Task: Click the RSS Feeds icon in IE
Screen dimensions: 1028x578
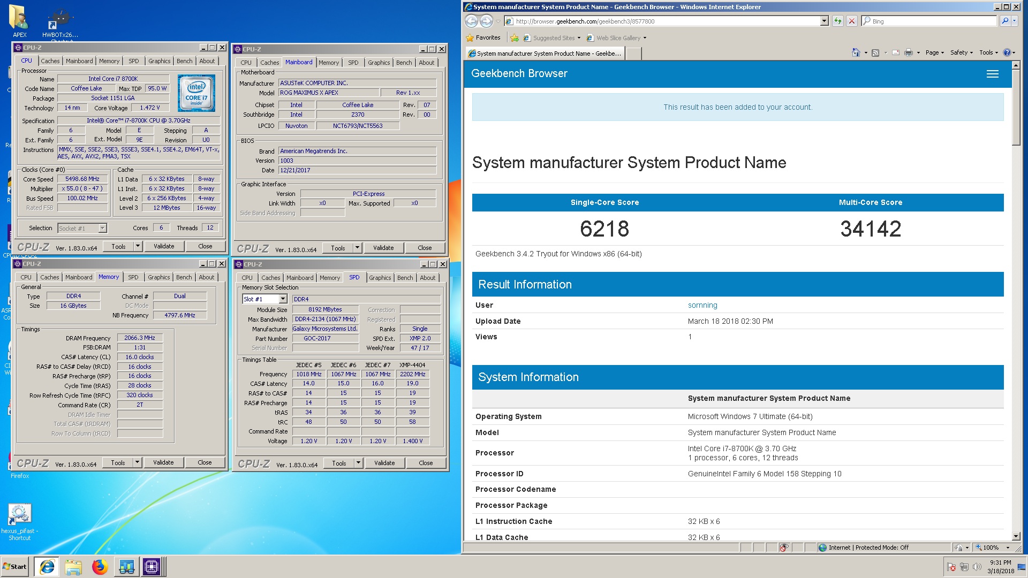Action: pos(875,52)
